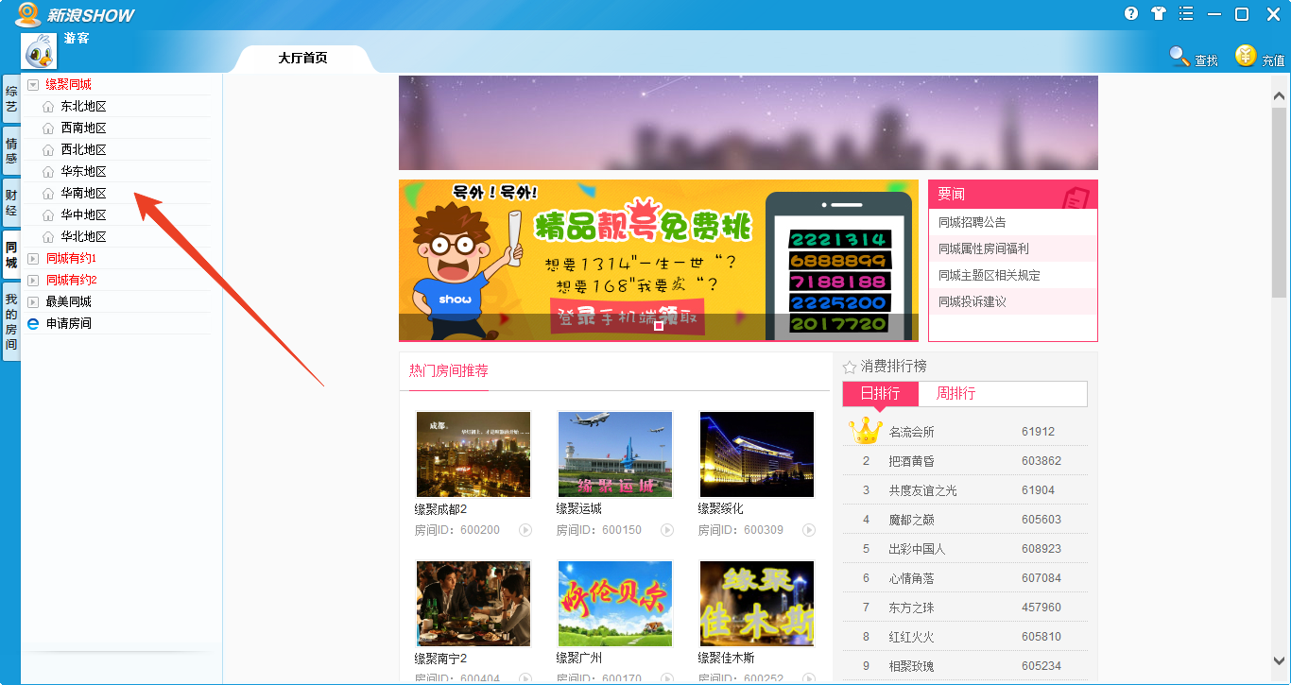
Task: Open the 缘聚广州 room thumbnail
Action: (614, 604)
